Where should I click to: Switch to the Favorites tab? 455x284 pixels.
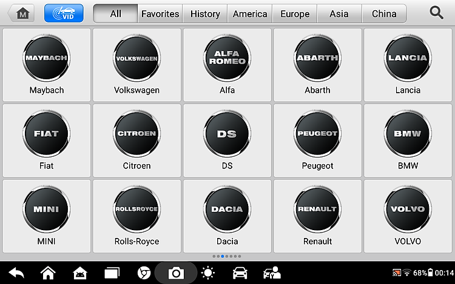(x=160, y=13)
